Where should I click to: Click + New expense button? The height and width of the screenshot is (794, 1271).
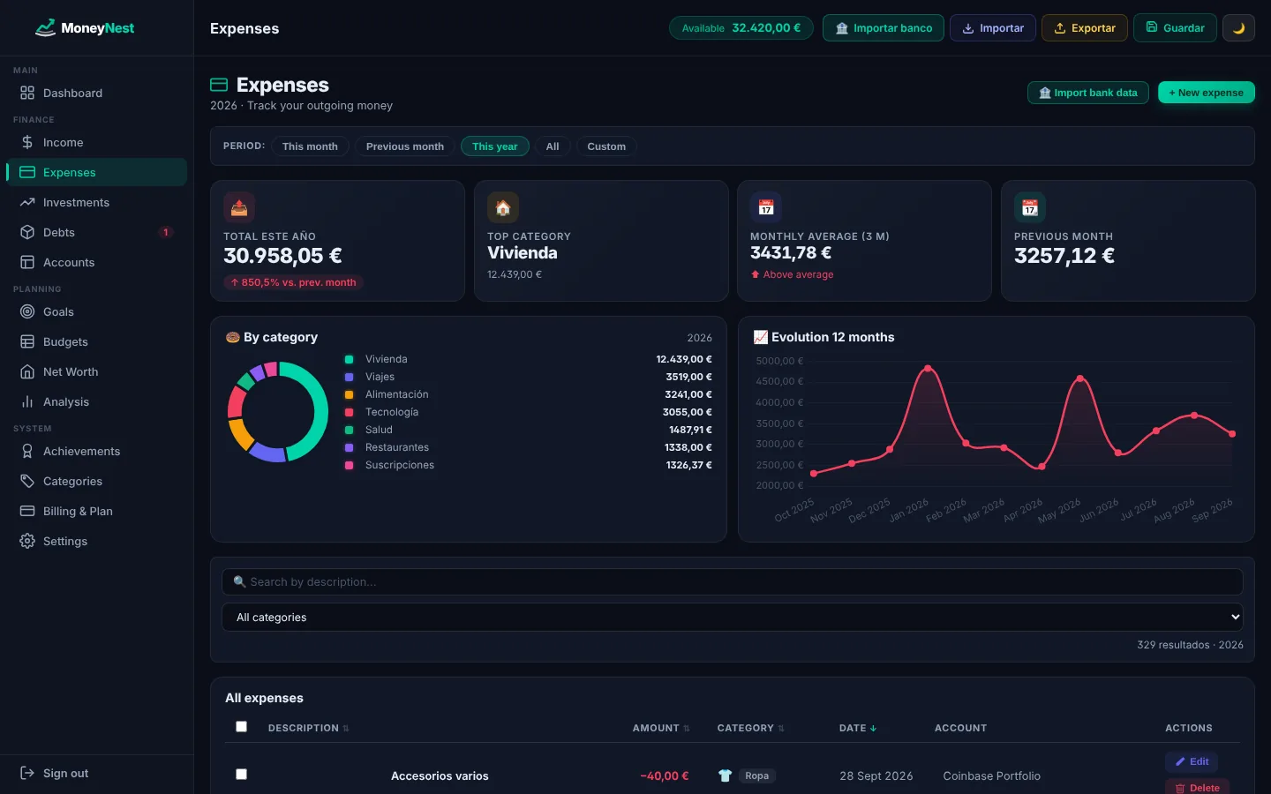1207,93
